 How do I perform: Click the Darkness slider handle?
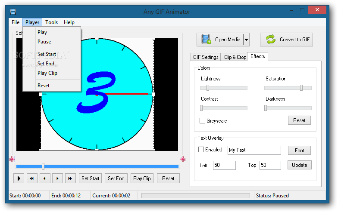point(266,108)
